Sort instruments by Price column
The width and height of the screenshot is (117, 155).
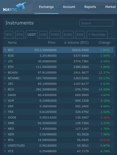(51, 43)
